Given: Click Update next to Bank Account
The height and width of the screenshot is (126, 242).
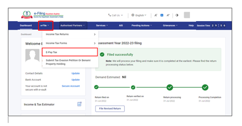Looking at the screenshot, I should (x=75, y=80).
